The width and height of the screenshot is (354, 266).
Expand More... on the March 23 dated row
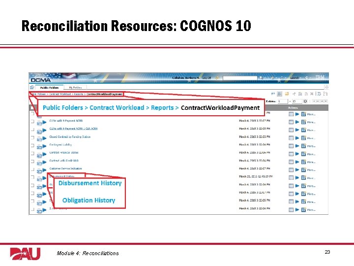pos(311,178)
